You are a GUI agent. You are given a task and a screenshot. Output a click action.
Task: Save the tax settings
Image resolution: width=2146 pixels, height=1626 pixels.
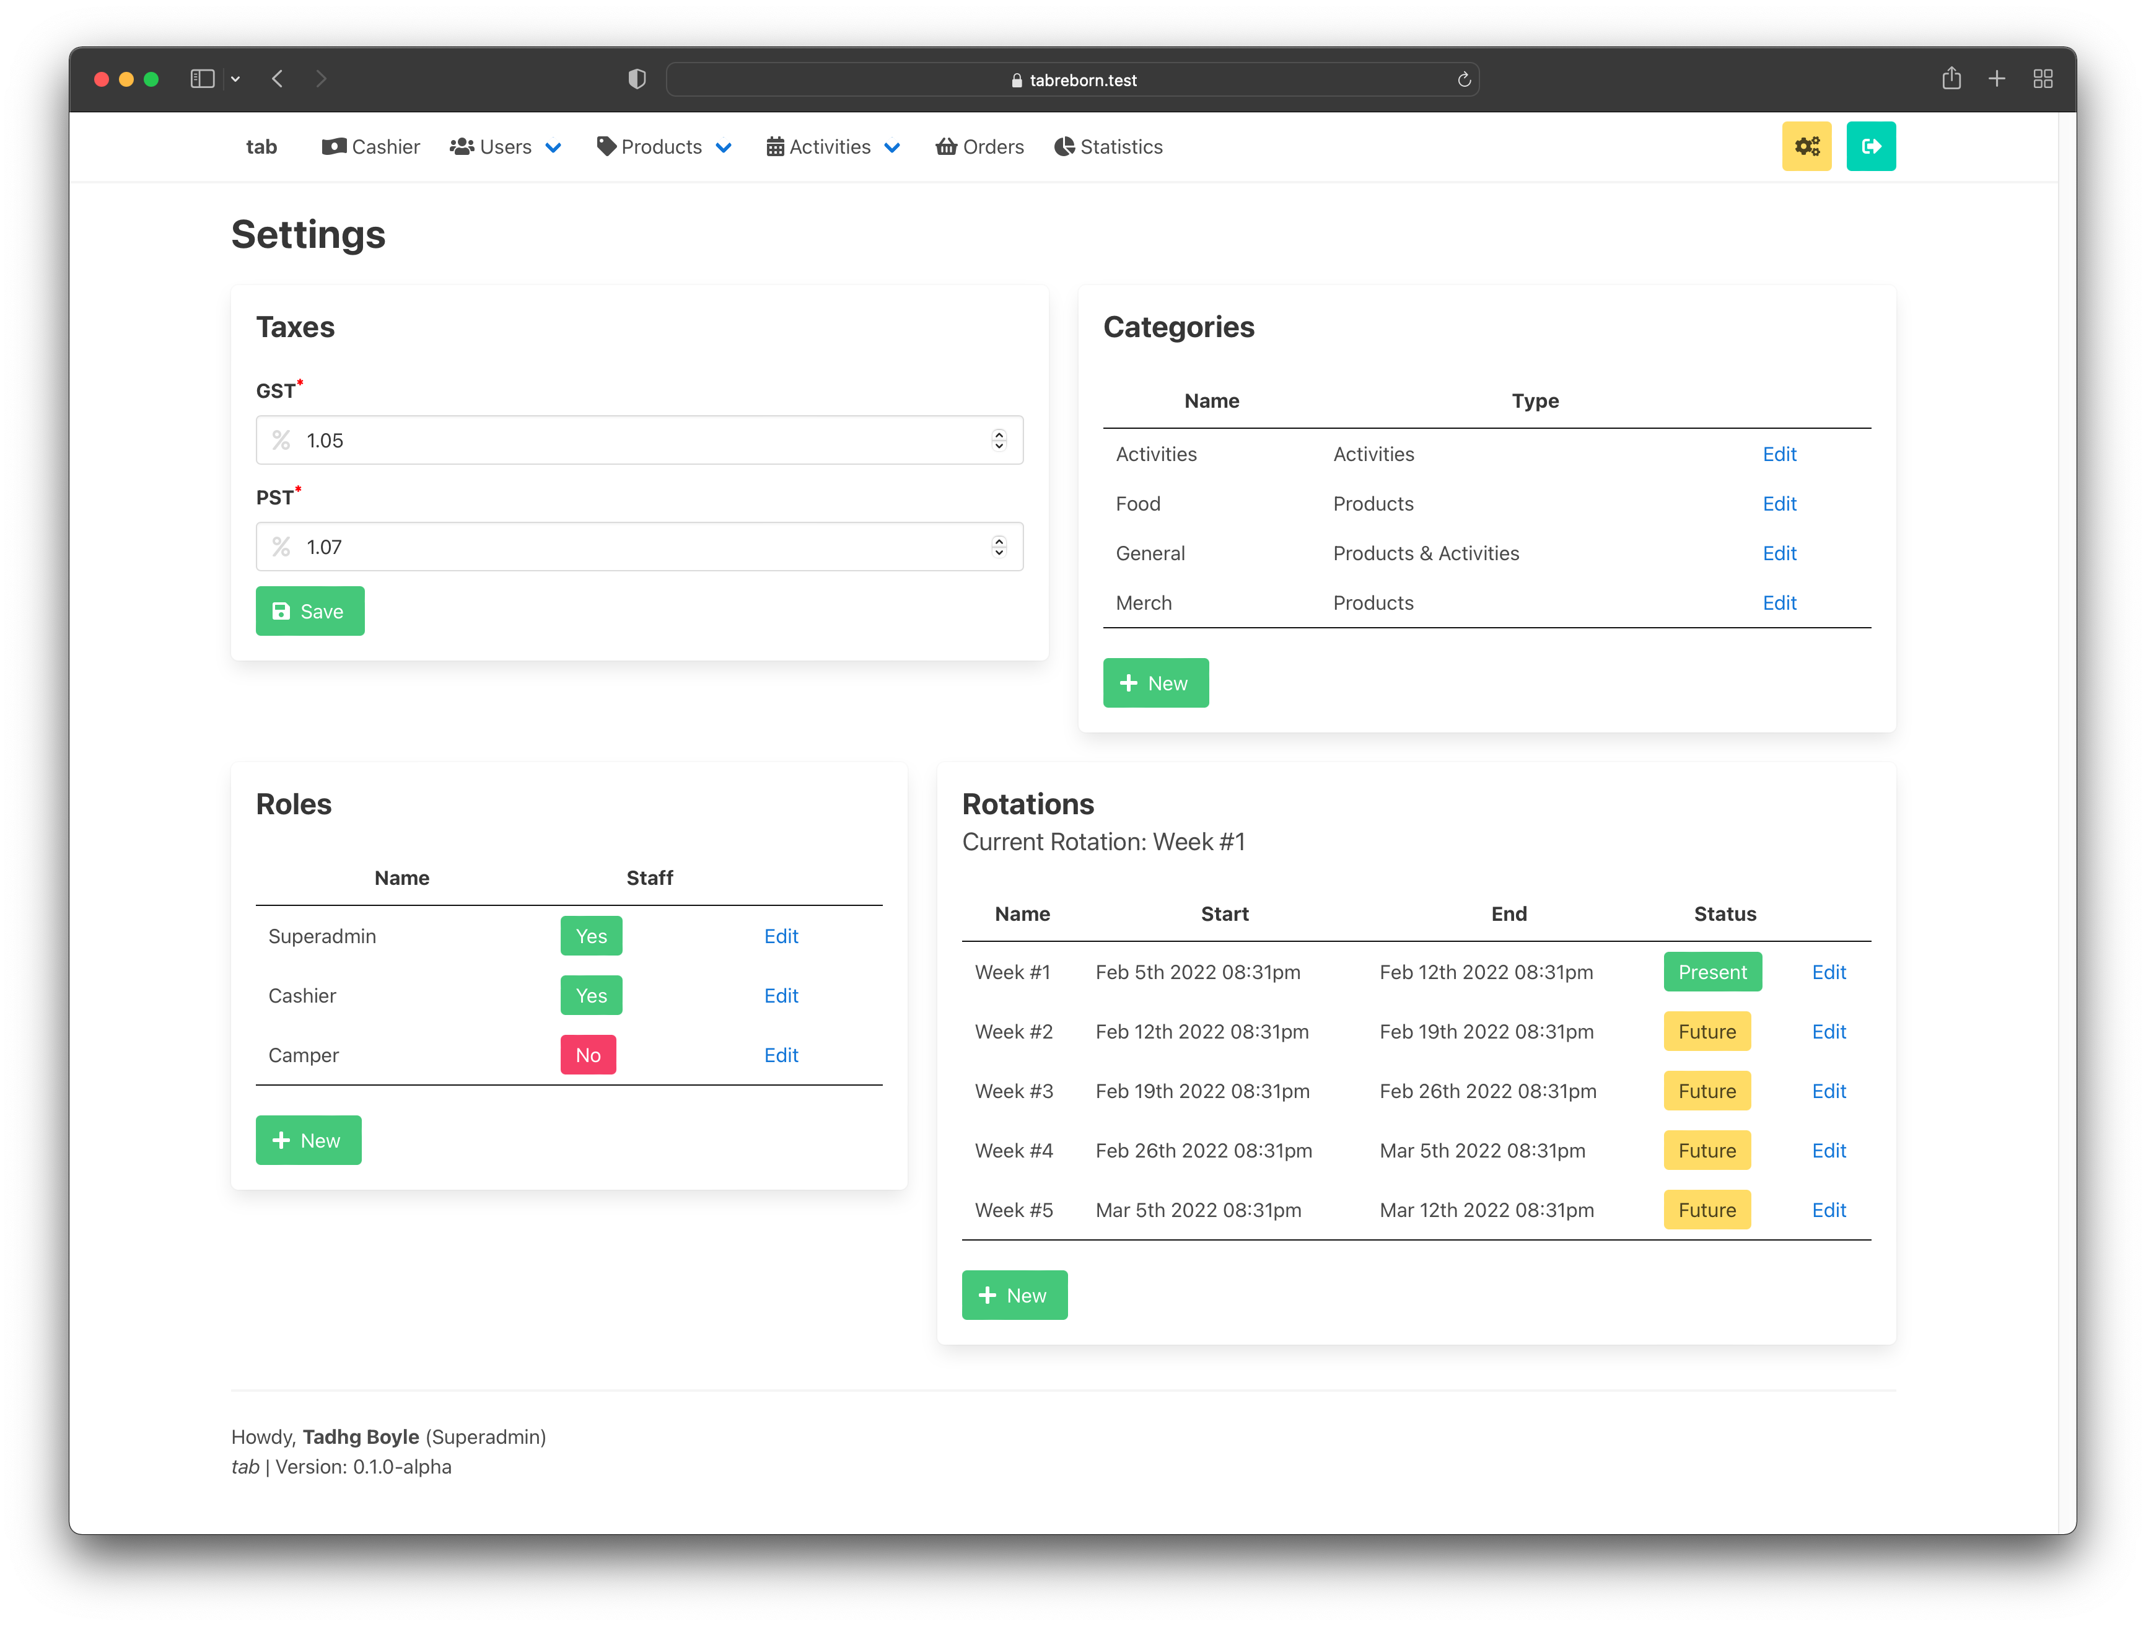click(310, 611)
